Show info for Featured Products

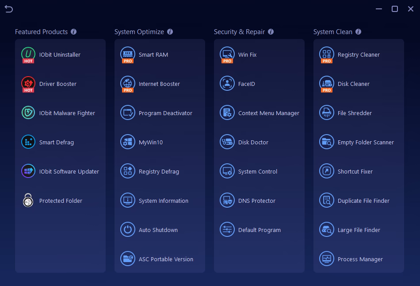pyautogui.click(x=74, y=32)
